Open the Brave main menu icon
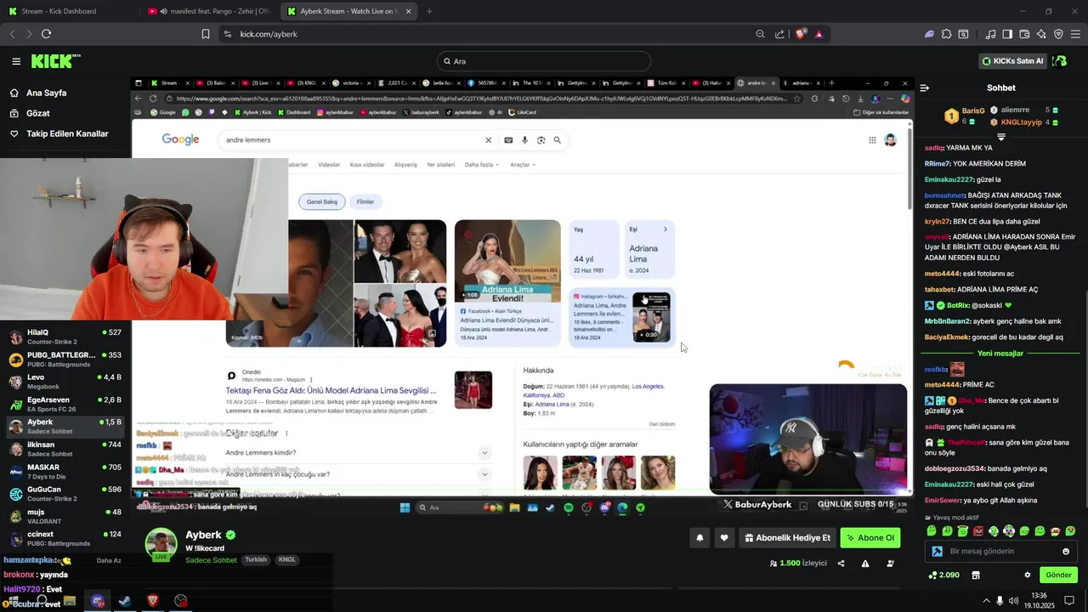1088x612 pixels. (1075, 34)
